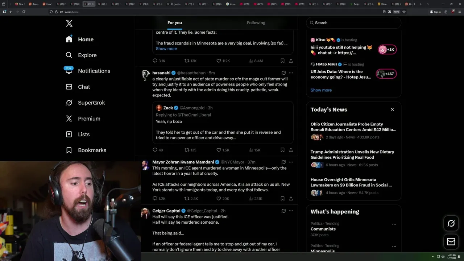
Task: Open more options for Minneapolis trend
Action: click(394, 246)
